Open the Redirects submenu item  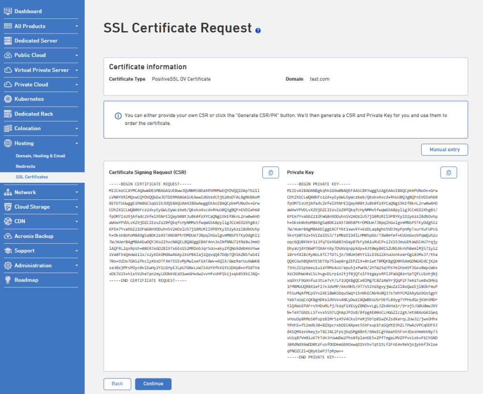[25, 166]
